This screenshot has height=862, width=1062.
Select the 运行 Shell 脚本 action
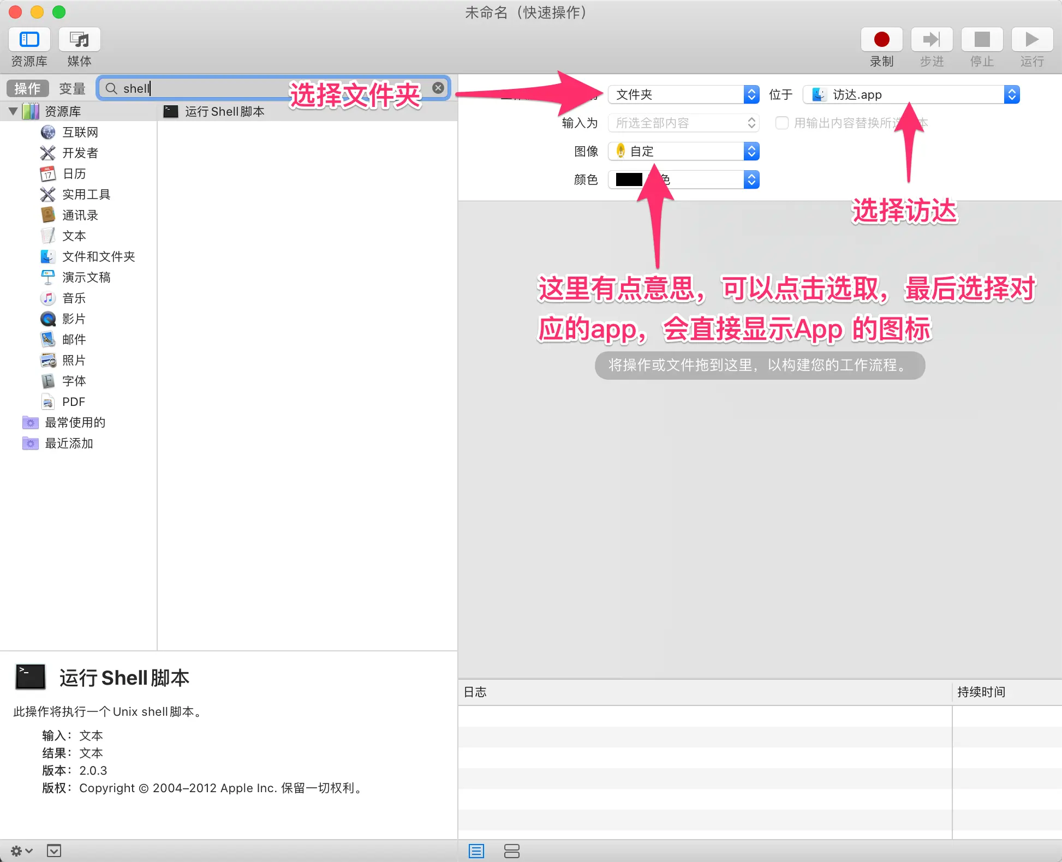(x=225, y=111)
